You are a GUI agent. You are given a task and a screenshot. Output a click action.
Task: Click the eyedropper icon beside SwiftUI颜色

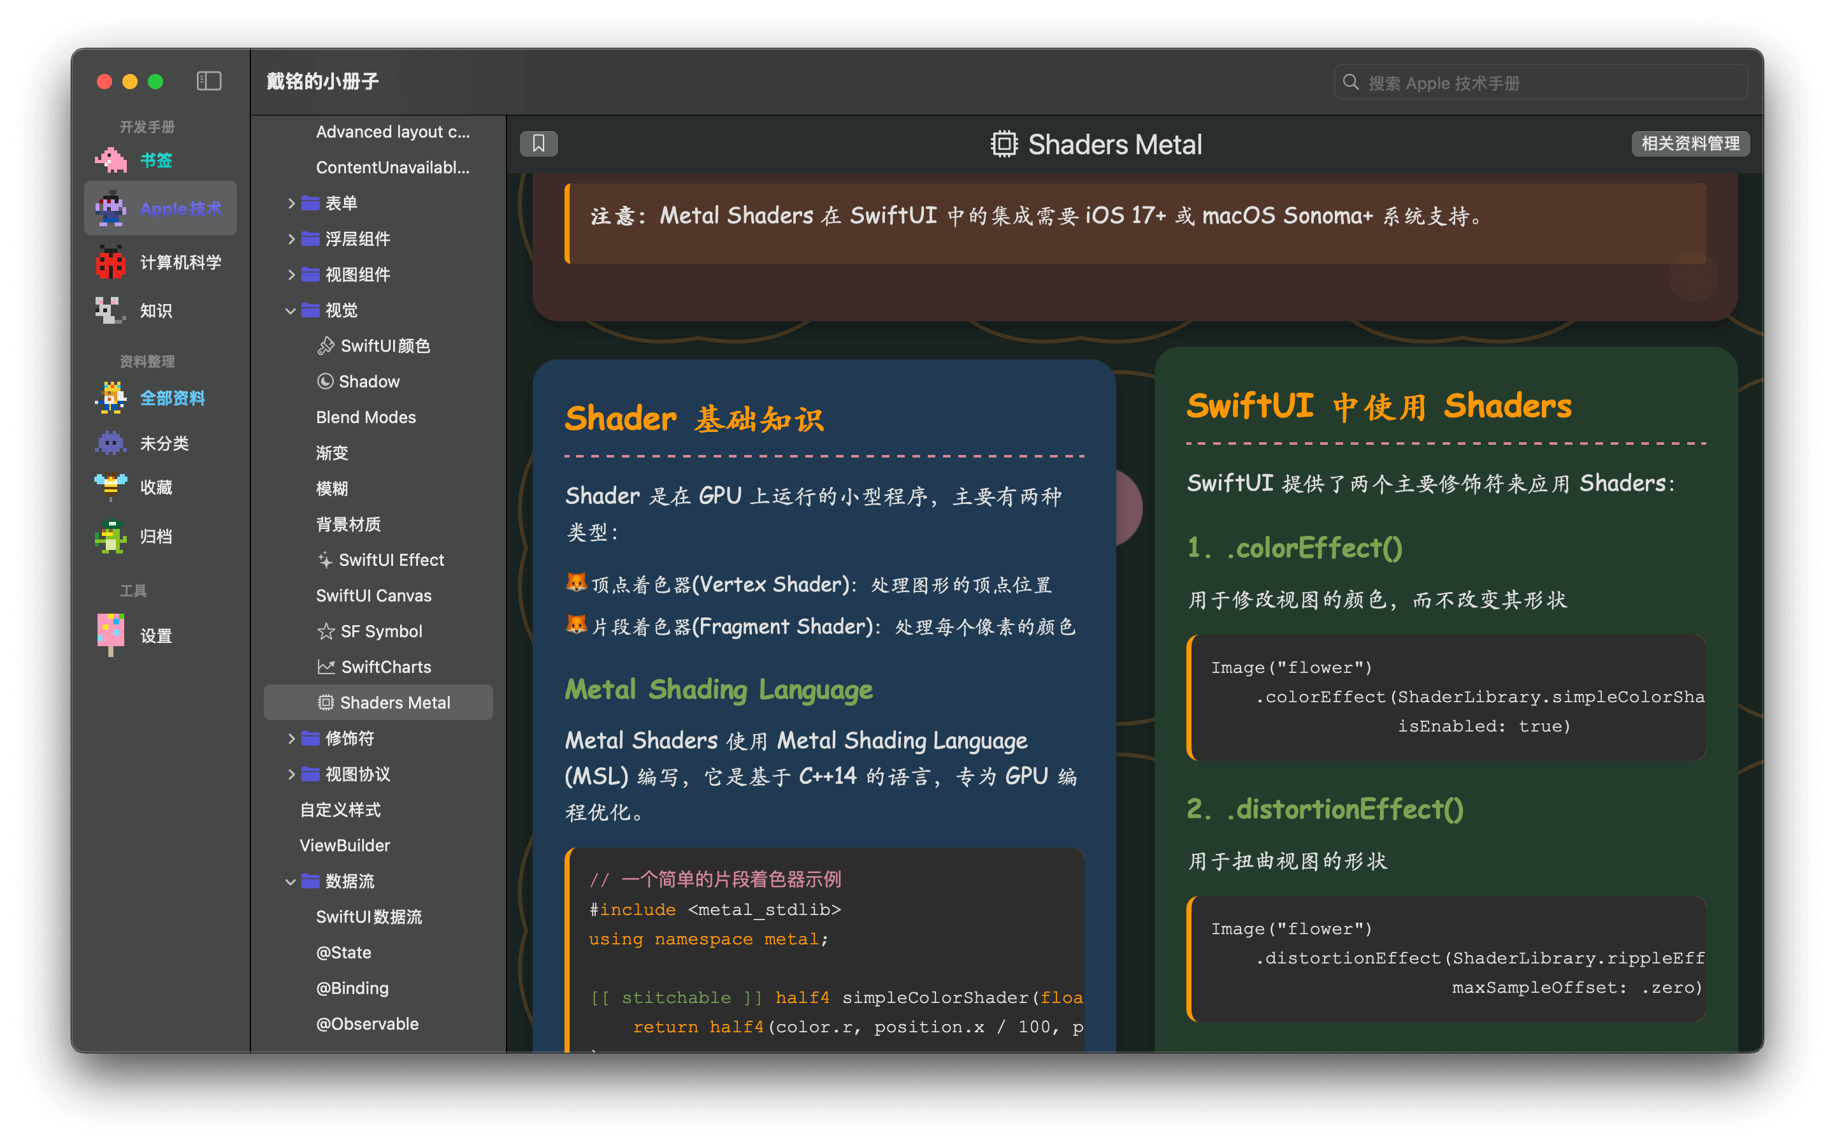coord(326,346)
